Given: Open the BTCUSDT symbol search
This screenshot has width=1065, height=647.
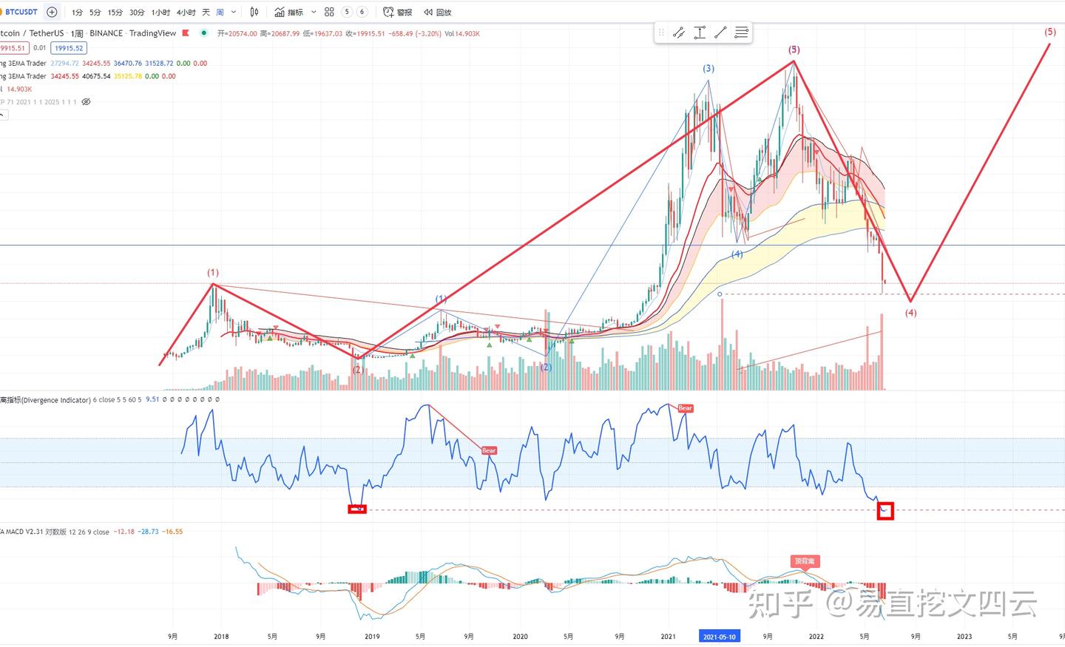Looking at the screenshot, I should point(20,12).
